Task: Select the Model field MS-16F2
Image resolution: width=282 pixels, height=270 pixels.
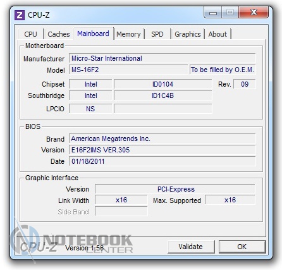Action: [x=128, y=70]
